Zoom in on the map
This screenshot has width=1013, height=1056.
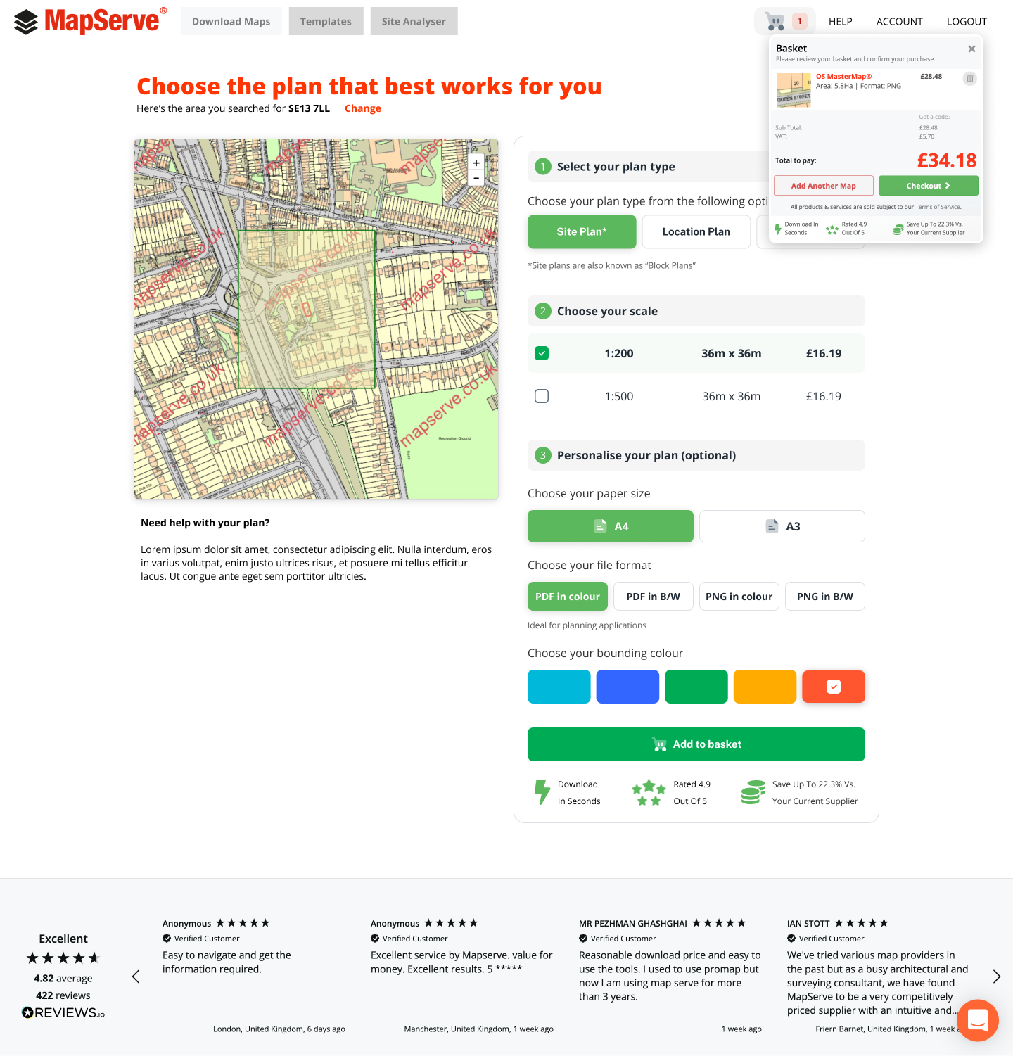coord(476,163)
